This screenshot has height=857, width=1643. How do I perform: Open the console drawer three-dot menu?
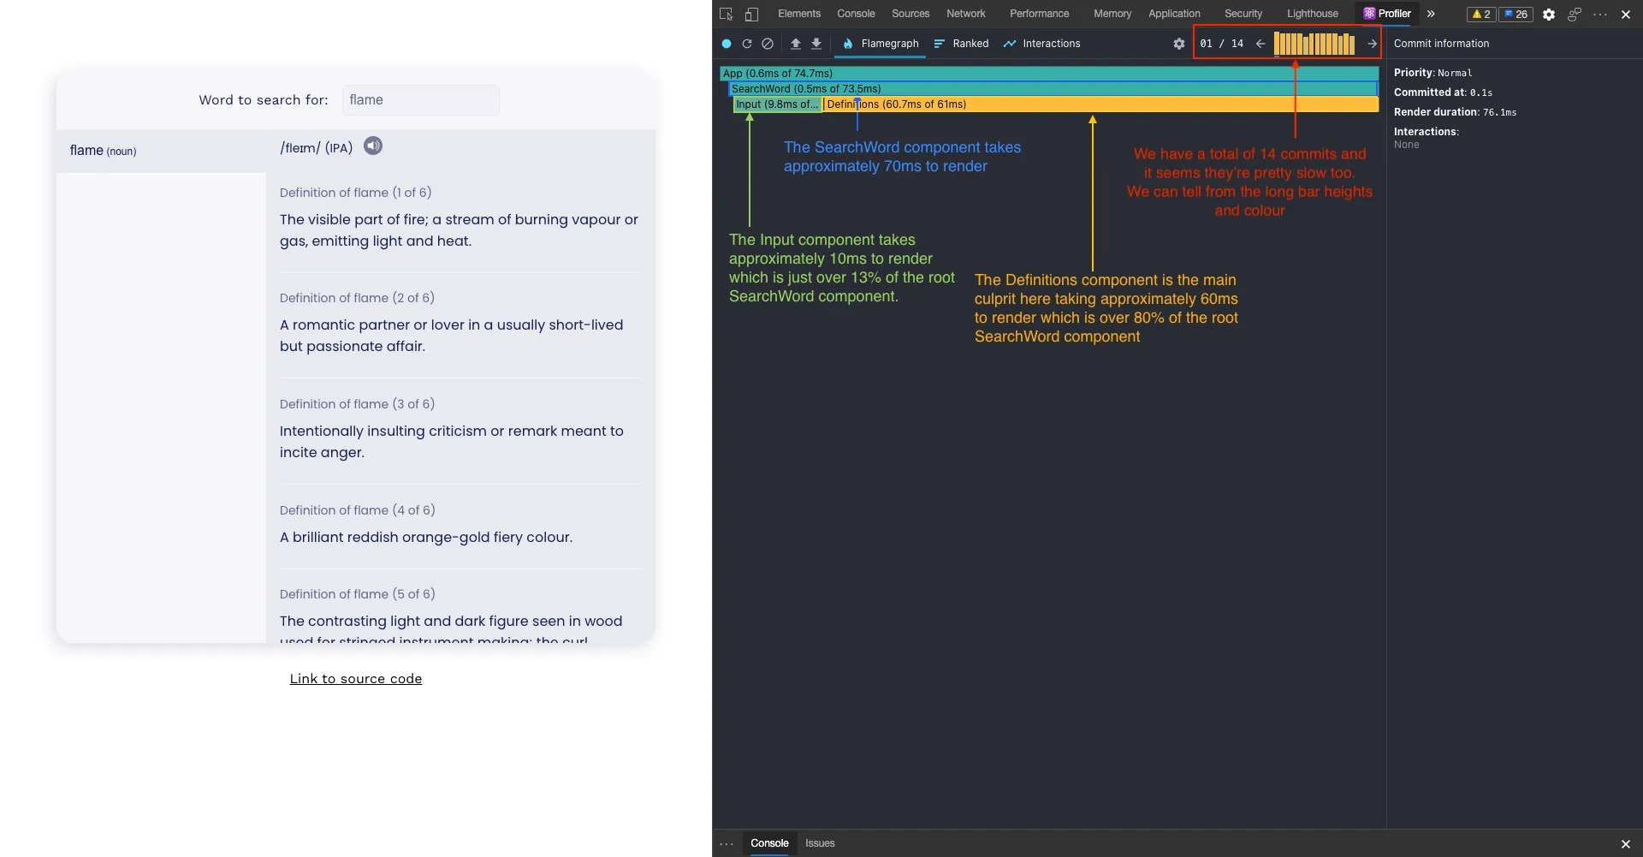[x=727, y=843]
